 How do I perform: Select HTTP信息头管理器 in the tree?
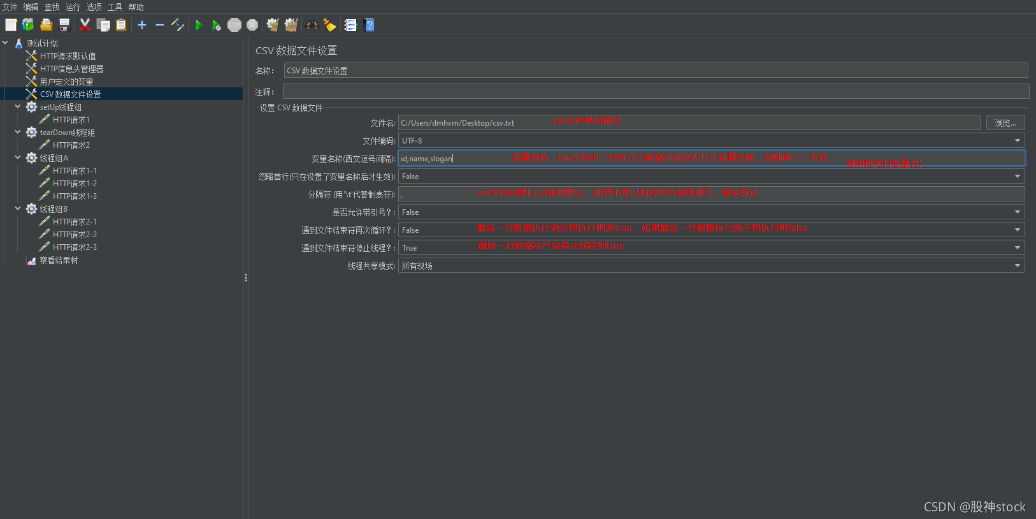71,69
